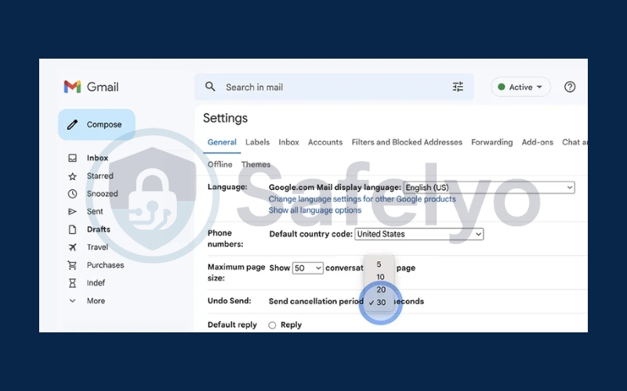Open the Active status dropdown
627x391 pixels.
click(x=520, y=87)
